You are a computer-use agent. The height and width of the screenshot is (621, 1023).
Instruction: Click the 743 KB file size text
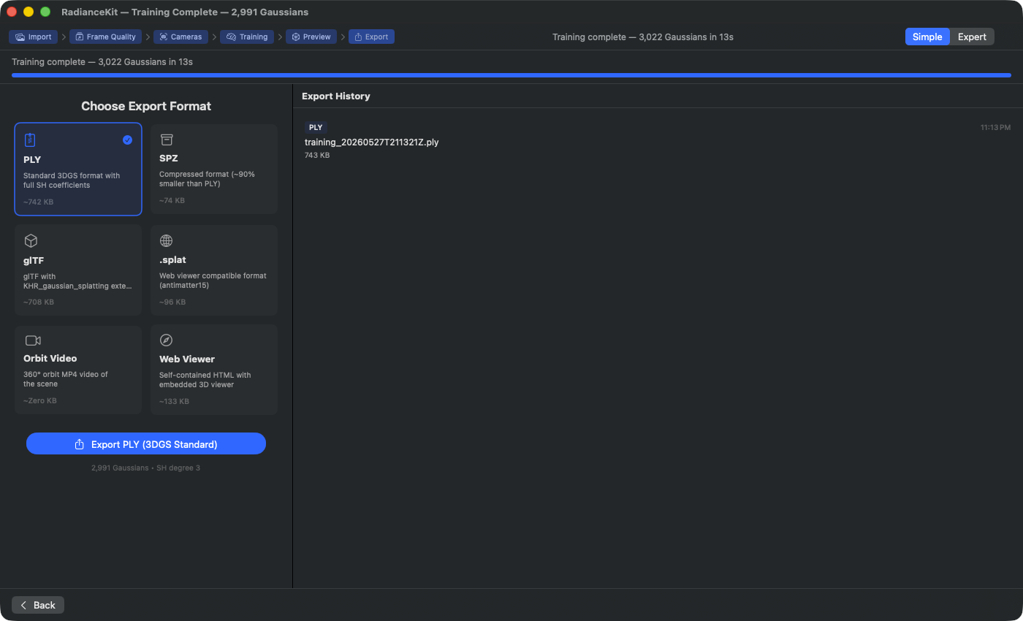coord(317,155)
